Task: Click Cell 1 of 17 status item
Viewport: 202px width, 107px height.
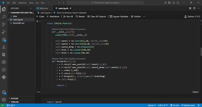Action: [163, 105]
